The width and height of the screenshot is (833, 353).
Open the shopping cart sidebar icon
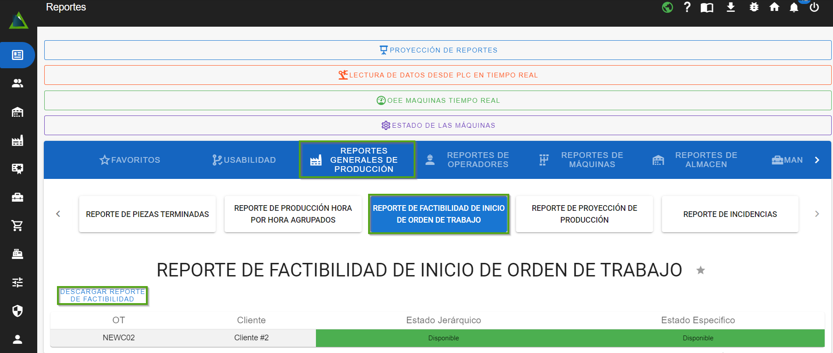[18, 226]
